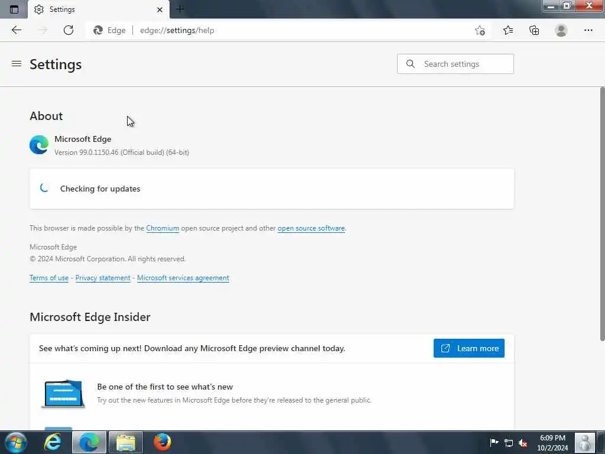
Task: Open the Windows Start button
Action: pyautogui.click(x=15, y=442)
